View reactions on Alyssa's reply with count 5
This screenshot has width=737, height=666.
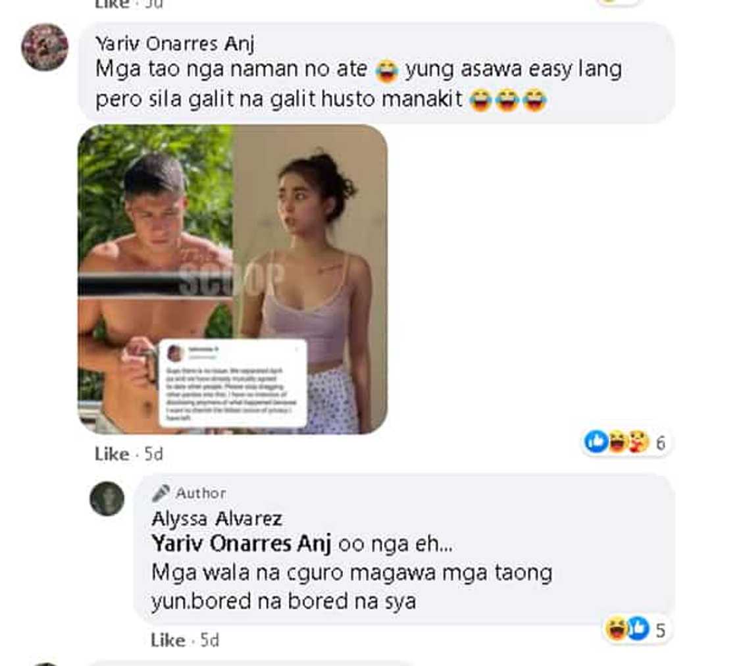(x=636, y=629)
